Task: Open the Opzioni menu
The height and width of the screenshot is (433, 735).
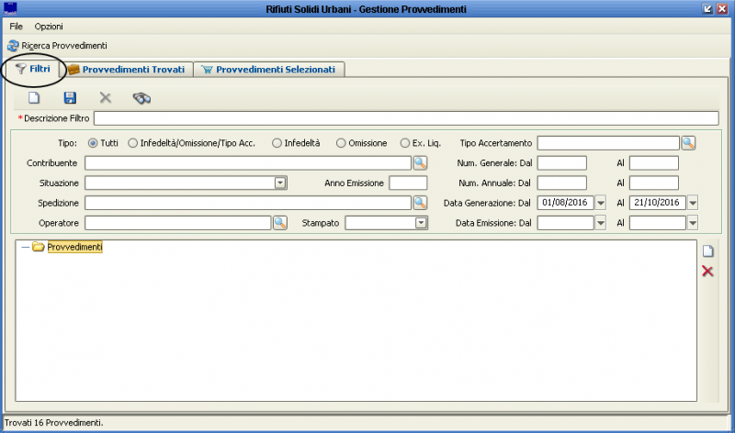Action: click(49, 27)
